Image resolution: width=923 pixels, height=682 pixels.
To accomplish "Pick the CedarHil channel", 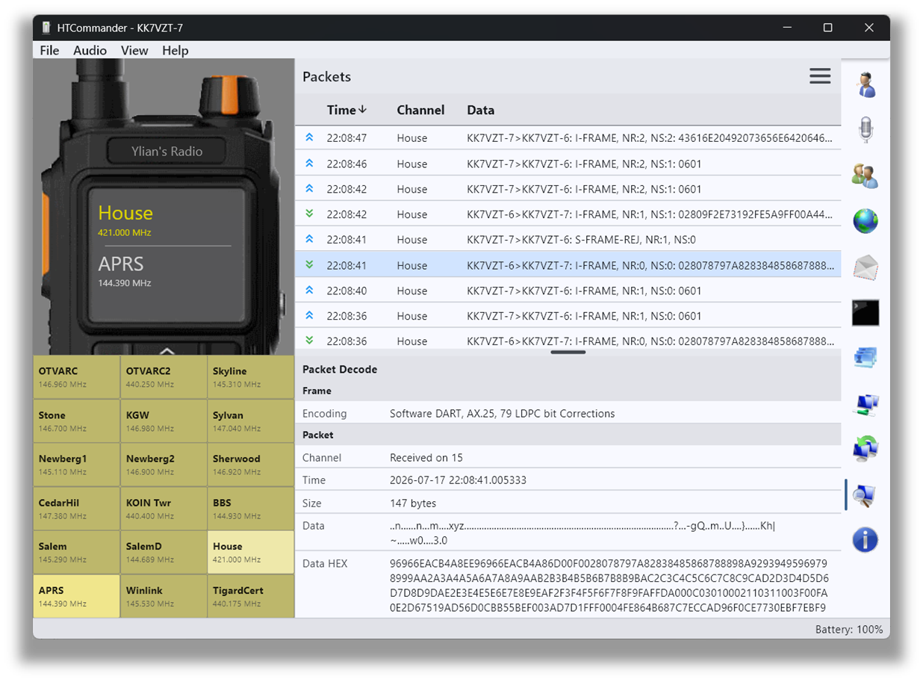I will click(76, 509).
